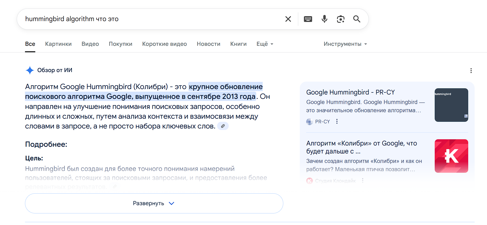487x225 pixels.
Task: Select the Все tab
Action: [30, 44]
